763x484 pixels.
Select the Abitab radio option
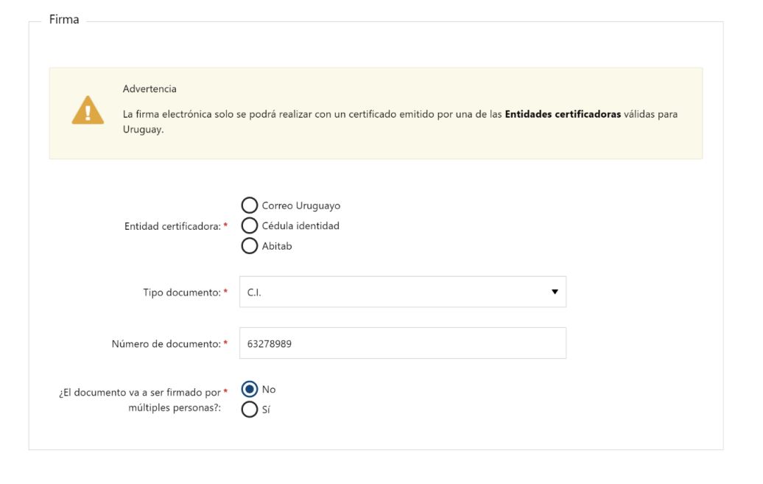pyautogui.click(x=249, y=246)
